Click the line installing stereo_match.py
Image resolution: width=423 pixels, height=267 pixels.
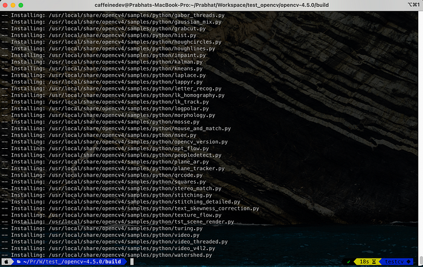pos(111,189)
